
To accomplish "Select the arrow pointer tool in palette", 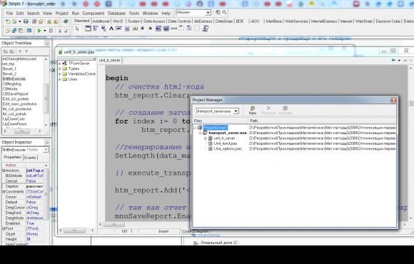I will [x=77, y=29].
